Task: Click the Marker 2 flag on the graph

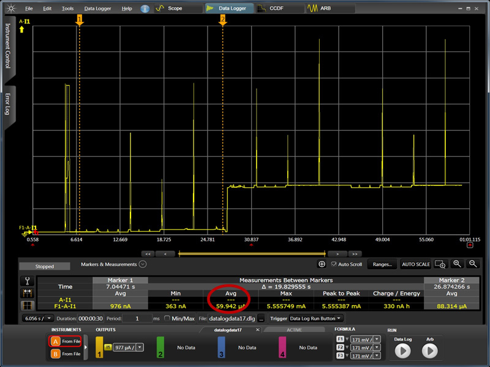Action: pos(222,20)
